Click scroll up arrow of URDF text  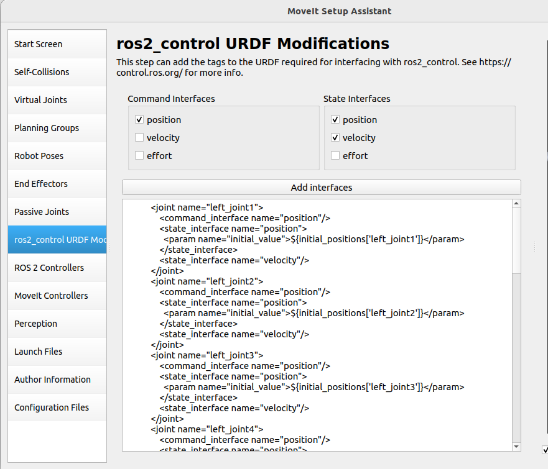pyautogui.click(x=516, y=204)
